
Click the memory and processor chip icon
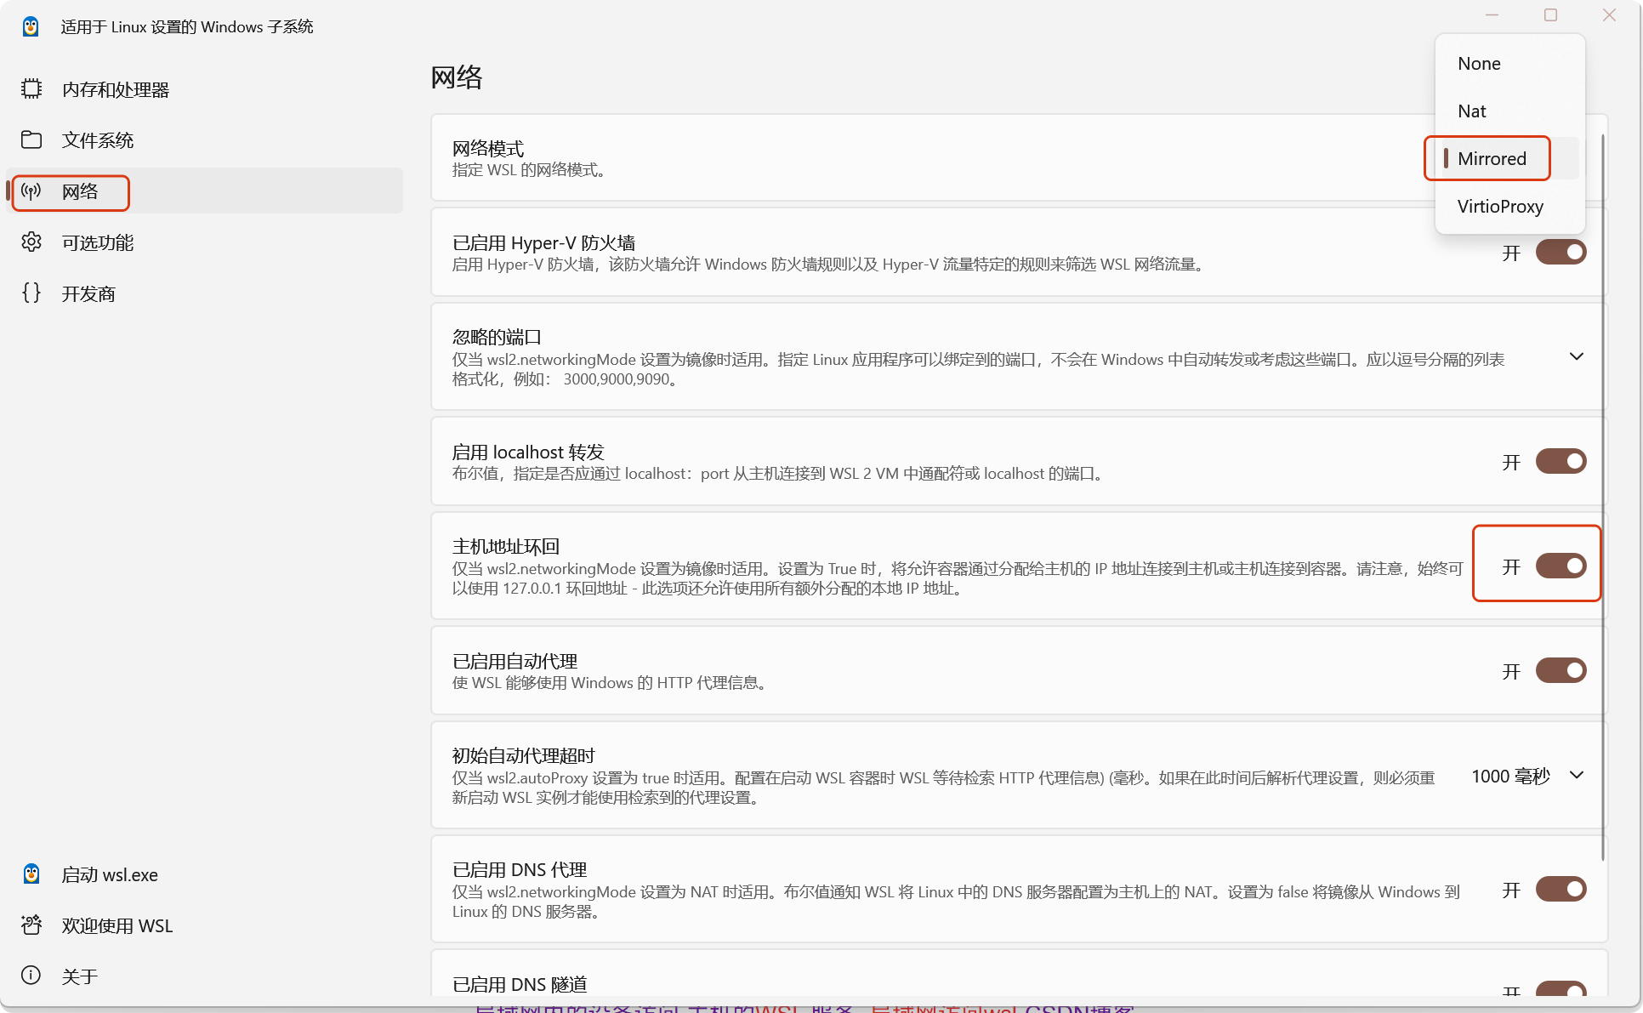(x=31, y=88)
